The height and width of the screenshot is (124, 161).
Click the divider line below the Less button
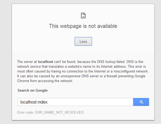[83, 54]
